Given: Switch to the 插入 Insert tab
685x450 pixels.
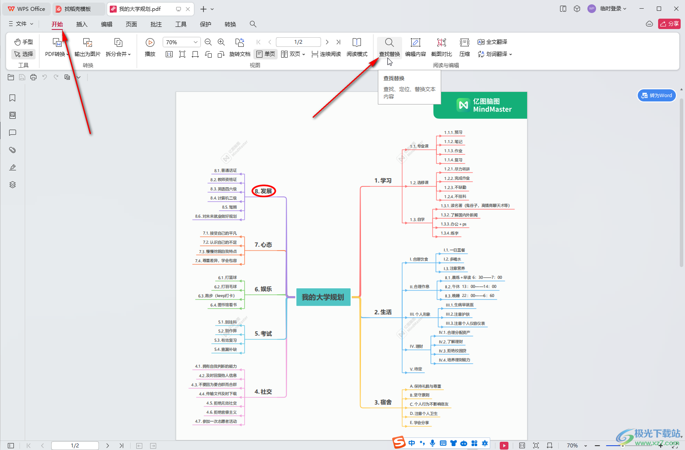Looking at the screenshot, I should tap(82, 24).
